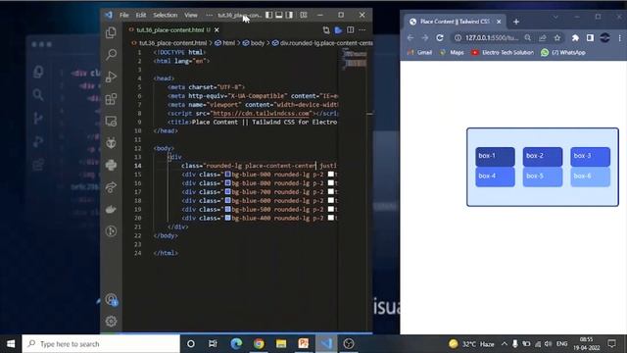Open the Docker view in activity bar
The image size is (627, 353).
click(x=111, y=209)
